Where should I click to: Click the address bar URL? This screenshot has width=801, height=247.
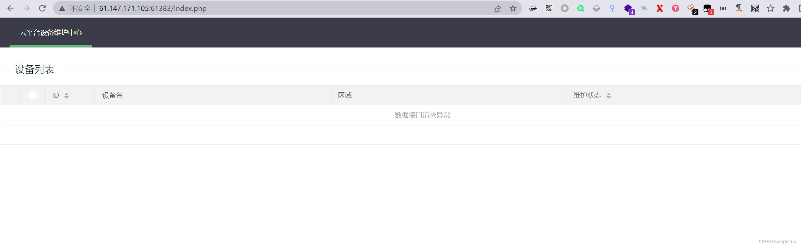pos(153,9)
